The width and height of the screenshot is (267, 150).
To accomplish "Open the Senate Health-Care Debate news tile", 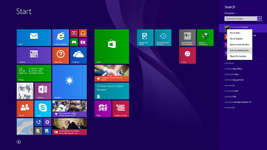I will [x=70, y=127].
